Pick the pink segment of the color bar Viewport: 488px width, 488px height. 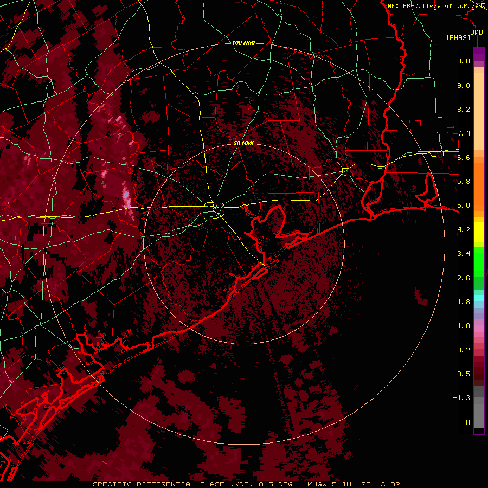(479, 329)
